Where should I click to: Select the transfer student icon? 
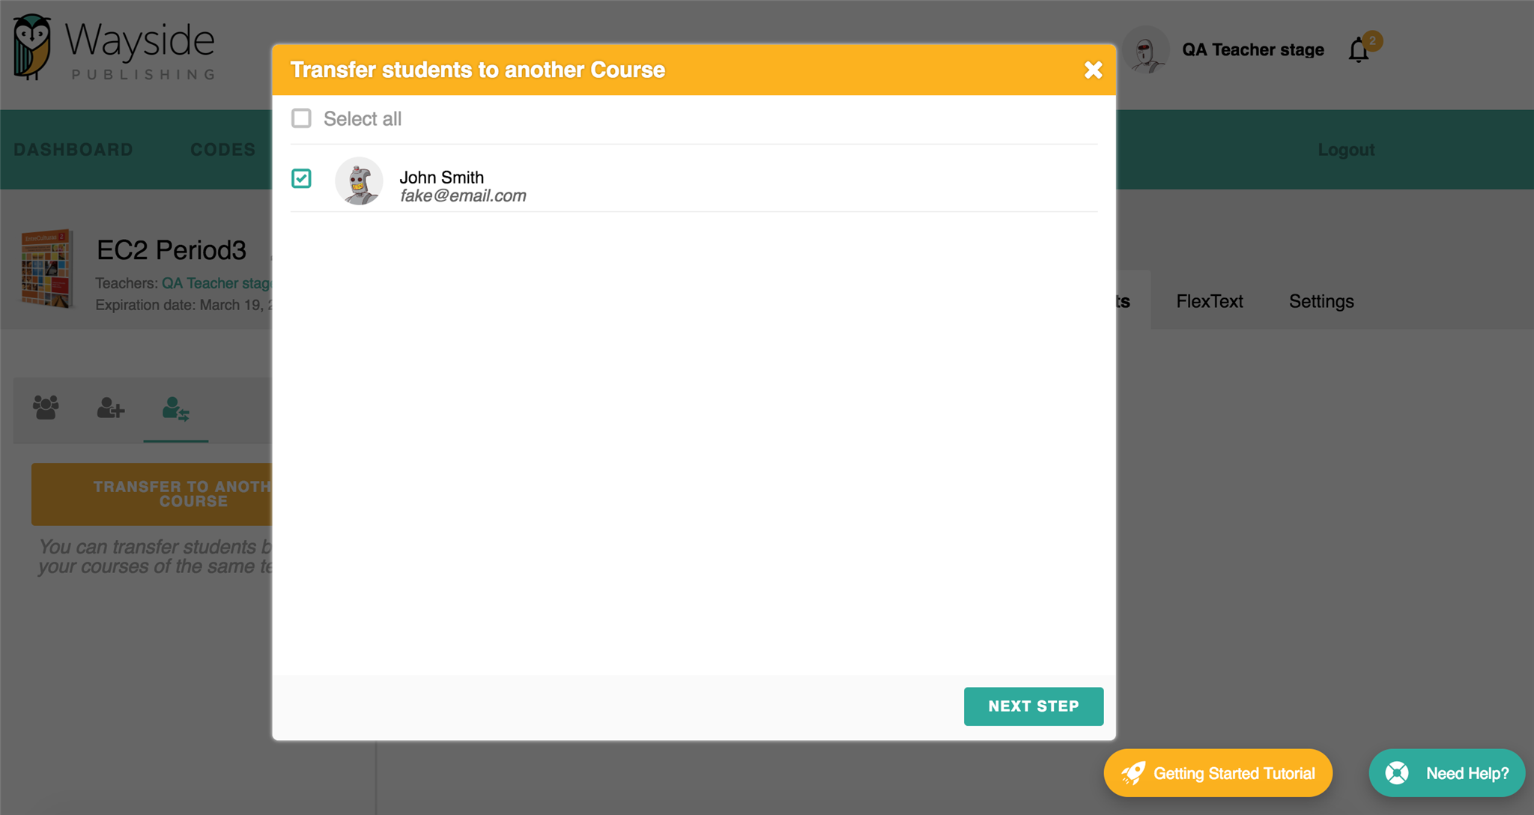pyautogui.click(x=175, y=409)
